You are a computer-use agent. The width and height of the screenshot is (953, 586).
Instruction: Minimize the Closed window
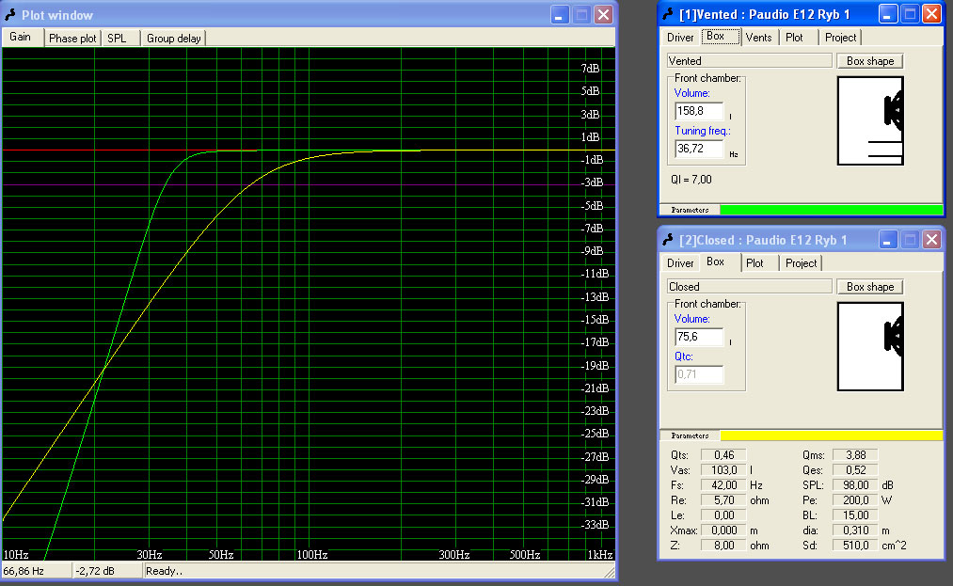pos(887,240)
